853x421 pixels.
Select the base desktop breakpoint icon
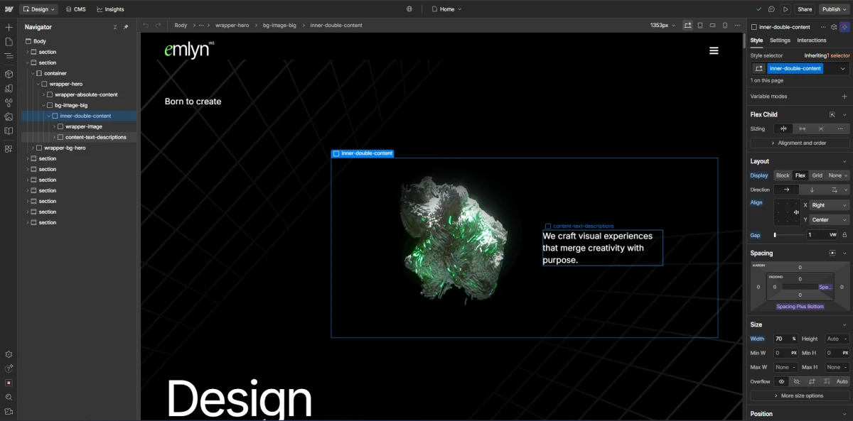coord(687,25)
